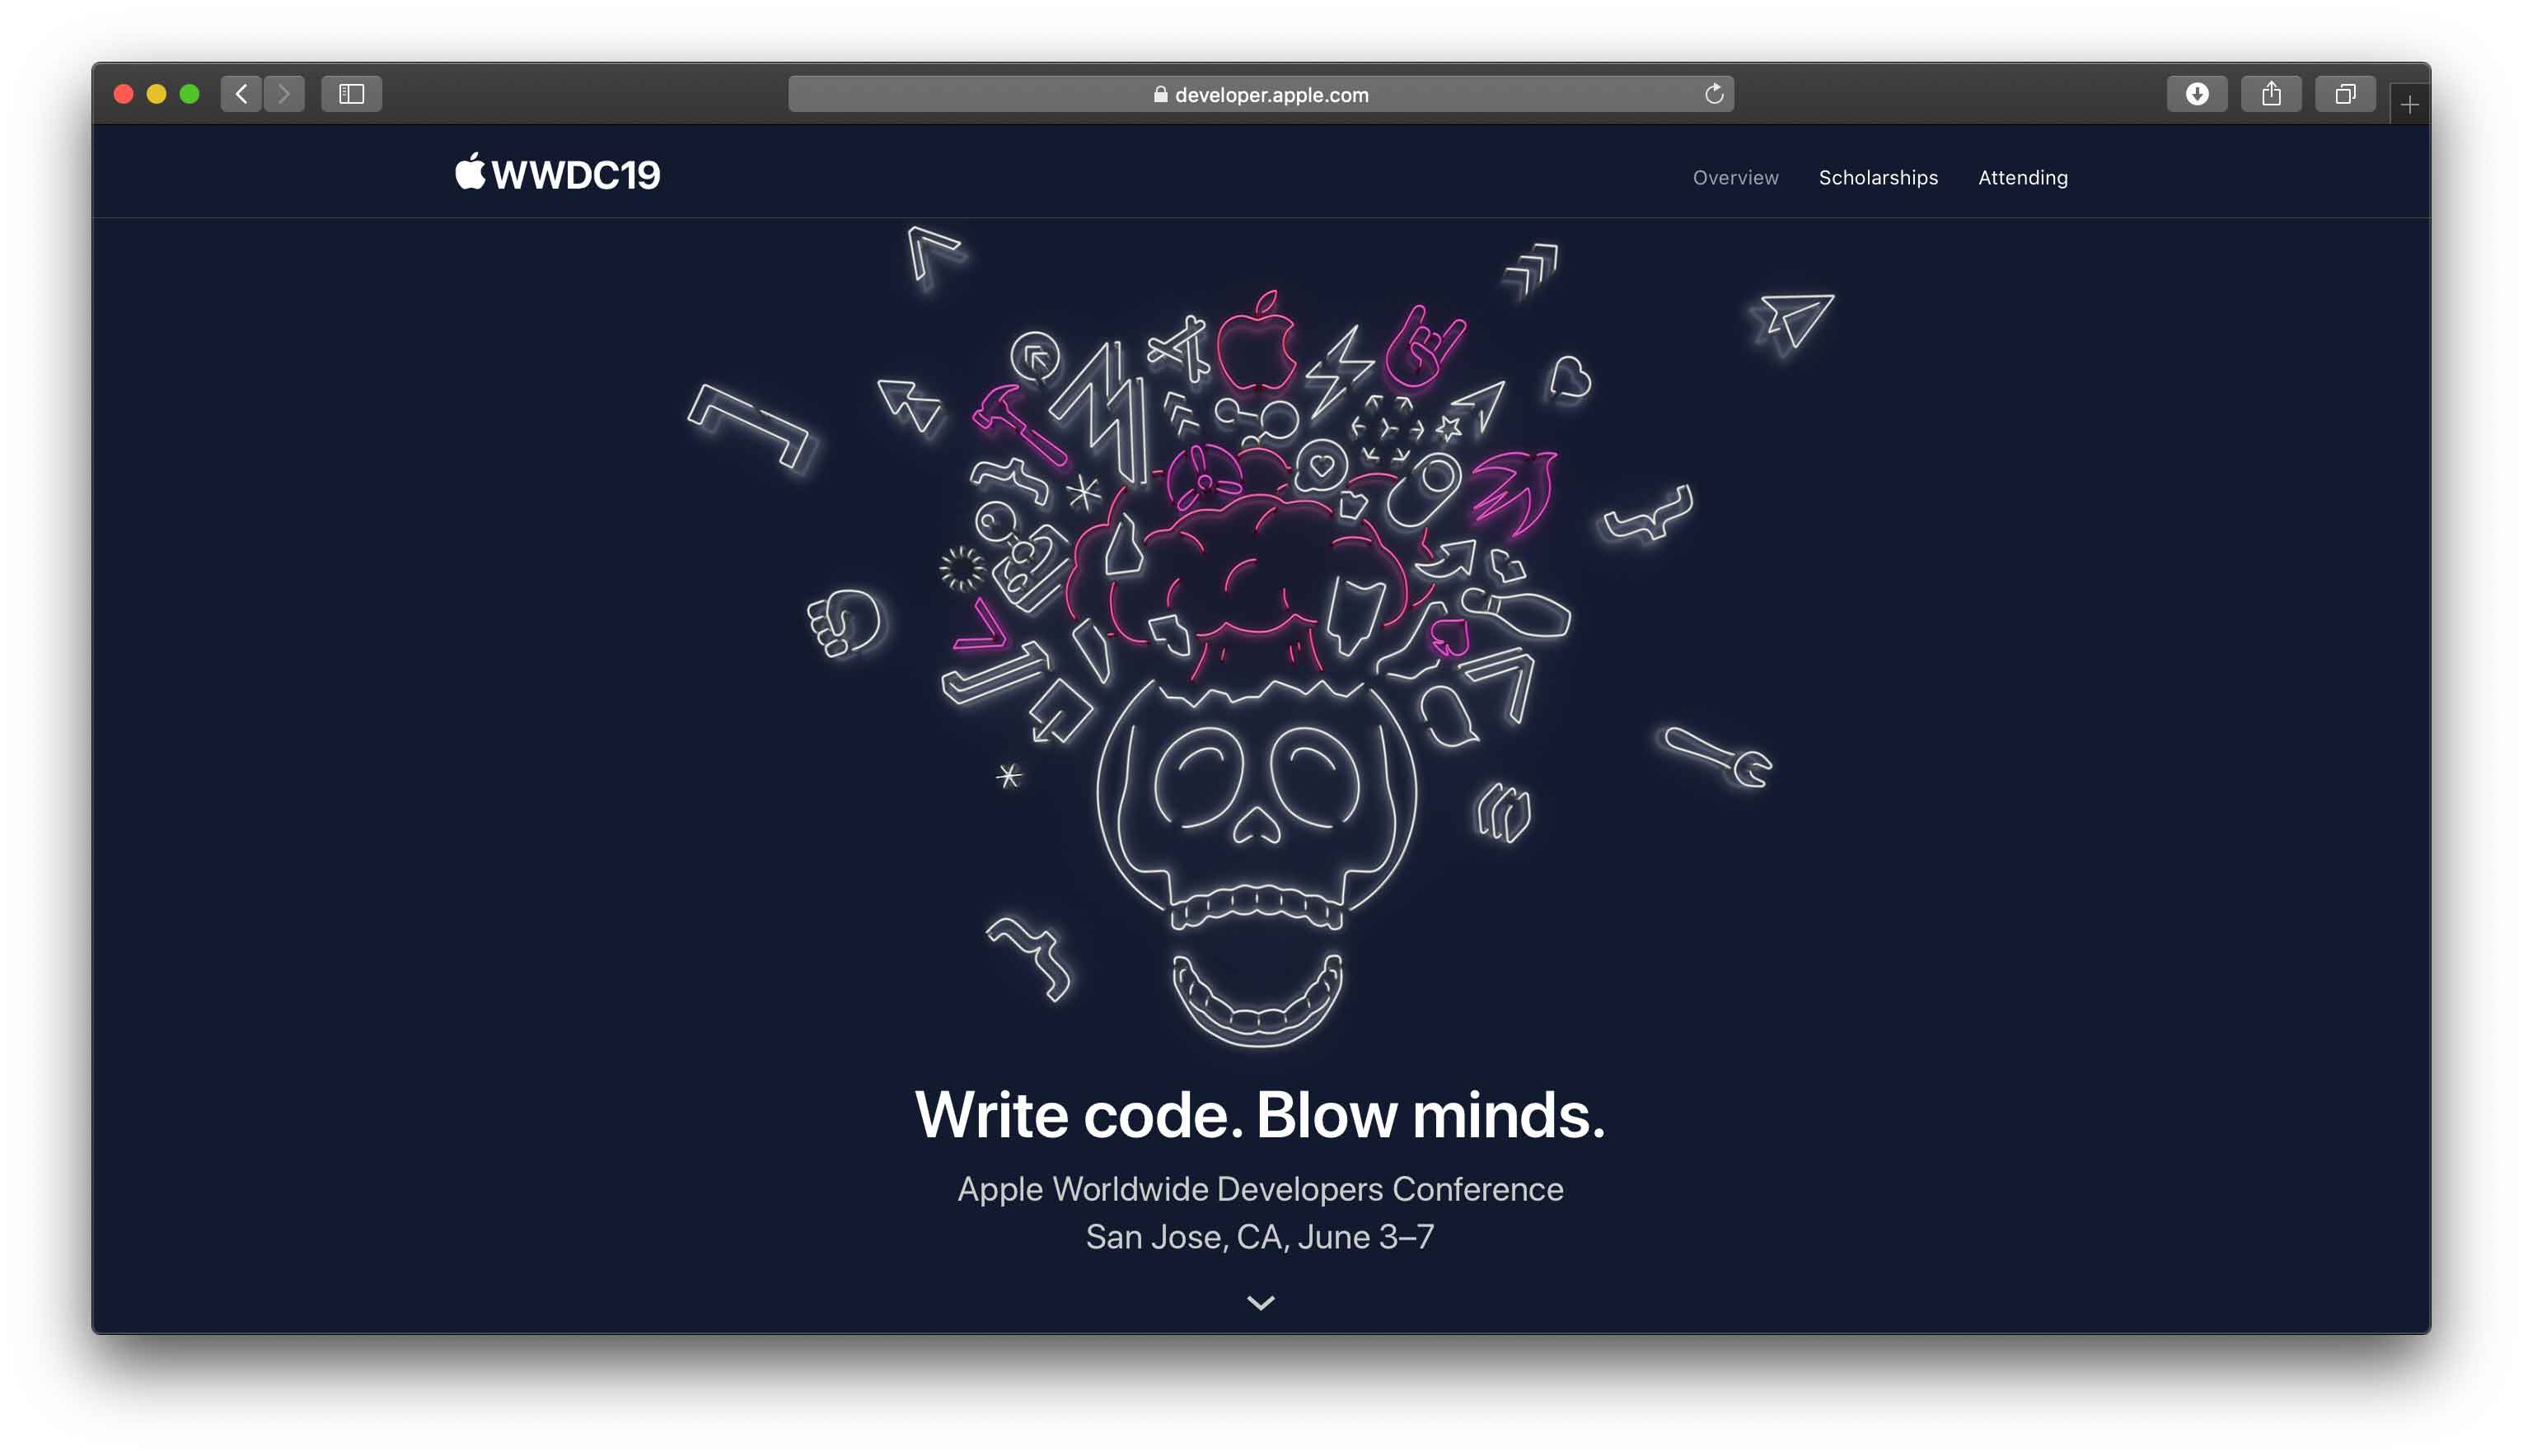Open the Scholarships tab
Image resolution: width=2523 pixels, height=1456 pixels.
click(x=1878, y=177)
